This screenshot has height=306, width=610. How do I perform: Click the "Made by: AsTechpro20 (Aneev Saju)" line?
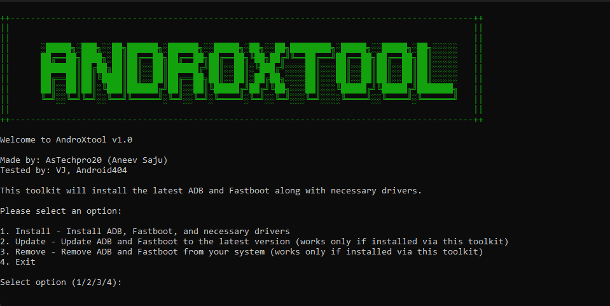click(x=83, y=160)
